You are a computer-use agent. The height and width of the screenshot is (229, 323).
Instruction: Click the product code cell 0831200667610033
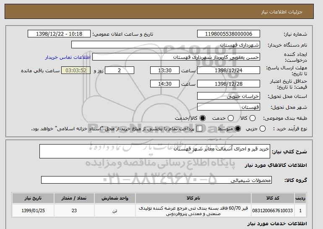pyautogui.click(x=273, y=211)
